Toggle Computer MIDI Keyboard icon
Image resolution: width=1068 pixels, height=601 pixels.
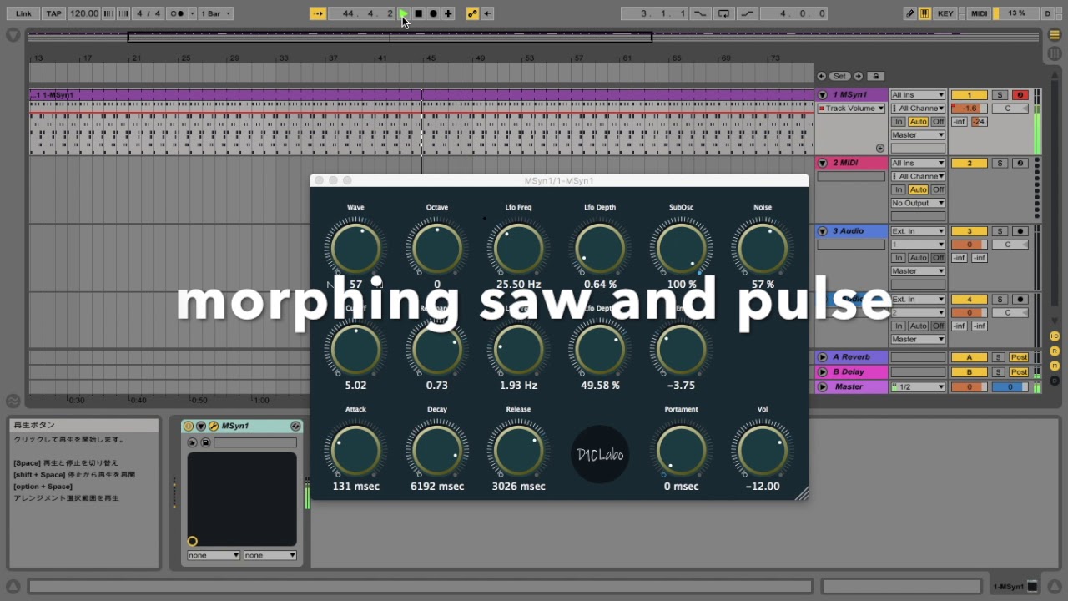[x=924, y=13]
